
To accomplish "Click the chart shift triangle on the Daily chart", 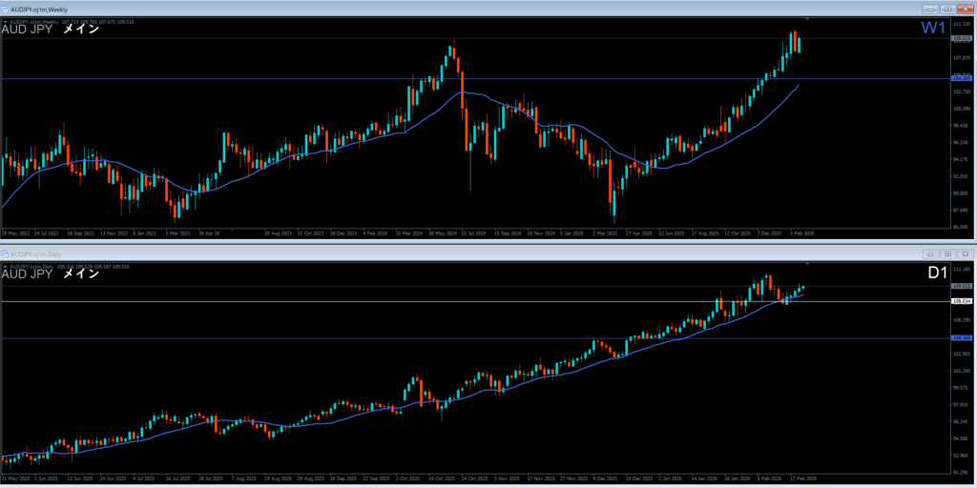I will (x=808, y=264).
